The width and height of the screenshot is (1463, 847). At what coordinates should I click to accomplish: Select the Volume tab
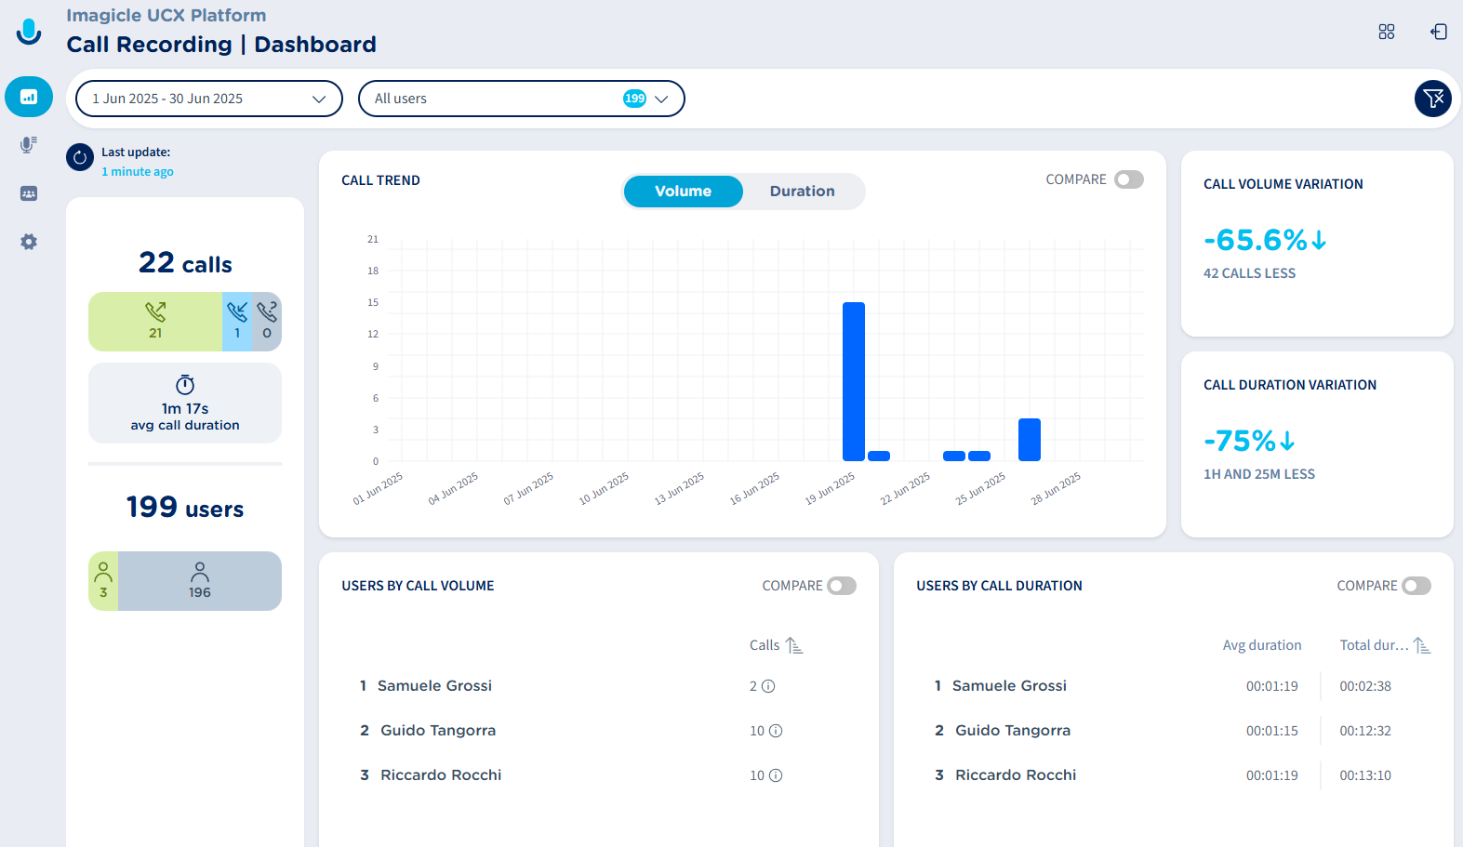click(683, 192)
